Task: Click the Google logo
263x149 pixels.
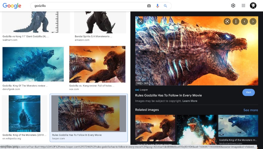Action: [x=12, y=6]
